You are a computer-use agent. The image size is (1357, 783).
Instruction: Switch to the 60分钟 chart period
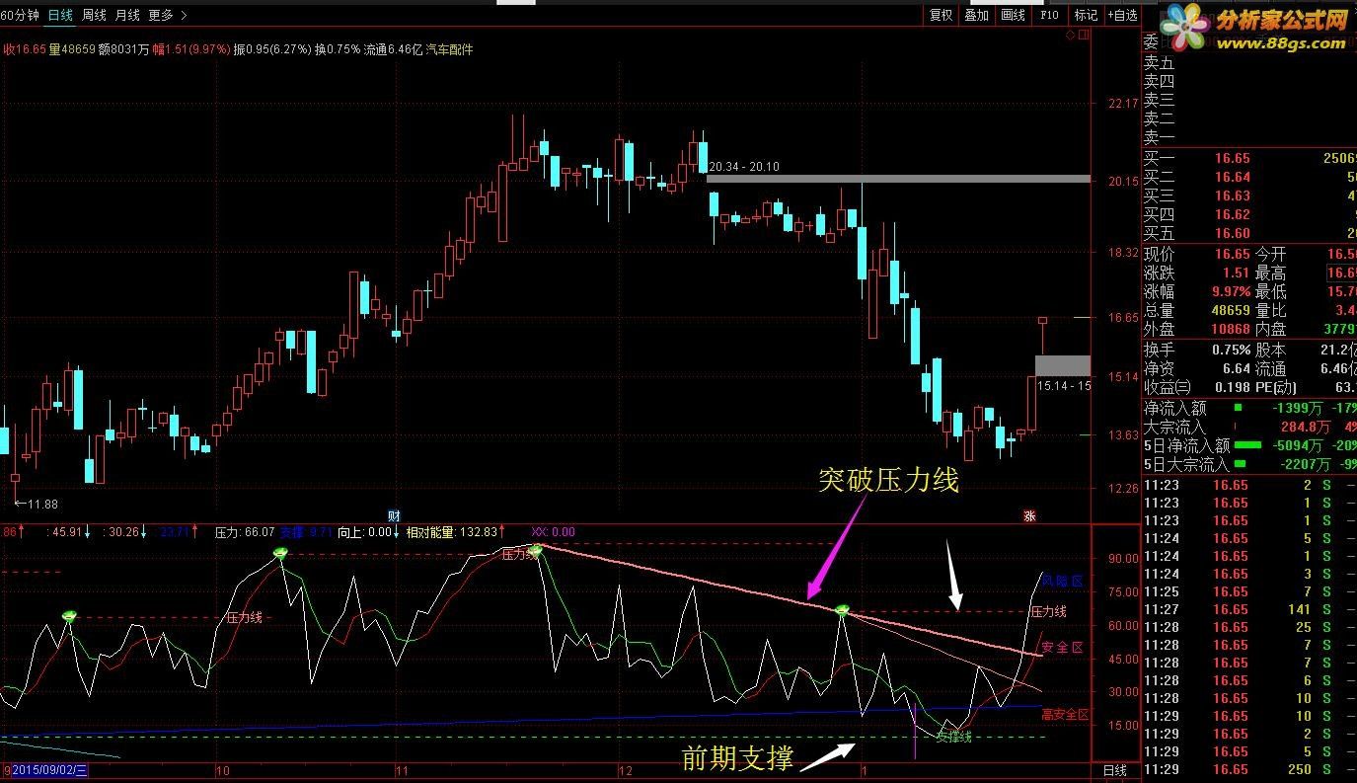pyautogui.click(x=20, y=15)
